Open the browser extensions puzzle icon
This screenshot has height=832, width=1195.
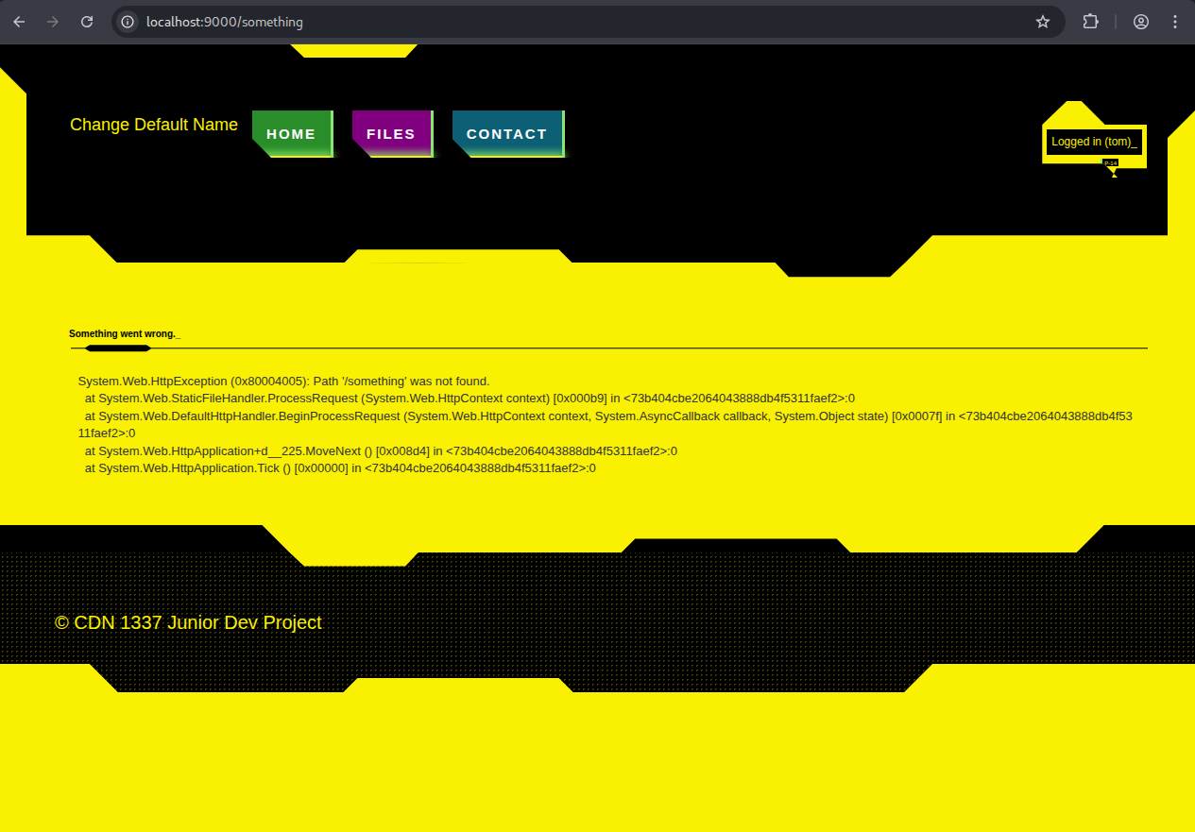(1090, 21)
